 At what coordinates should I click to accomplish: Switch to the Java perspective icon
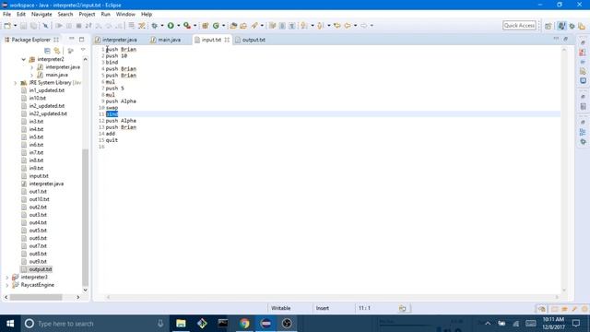tap(561, 26)
